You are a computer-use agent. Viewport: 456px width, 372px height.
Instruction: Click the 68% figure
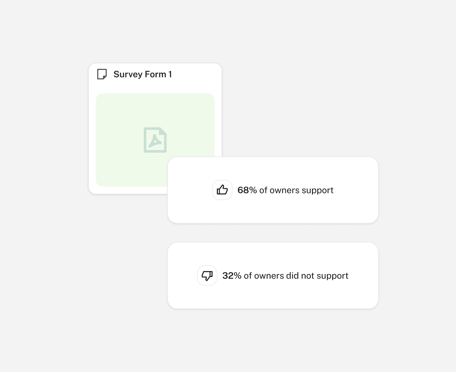[x=247, y=190]
